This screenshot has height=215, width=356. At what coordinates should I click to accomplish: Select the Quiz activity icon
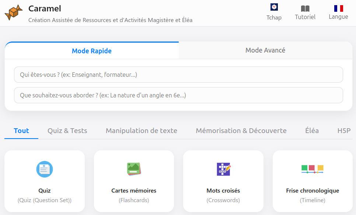pyautogui.click(x=45, y=169)
